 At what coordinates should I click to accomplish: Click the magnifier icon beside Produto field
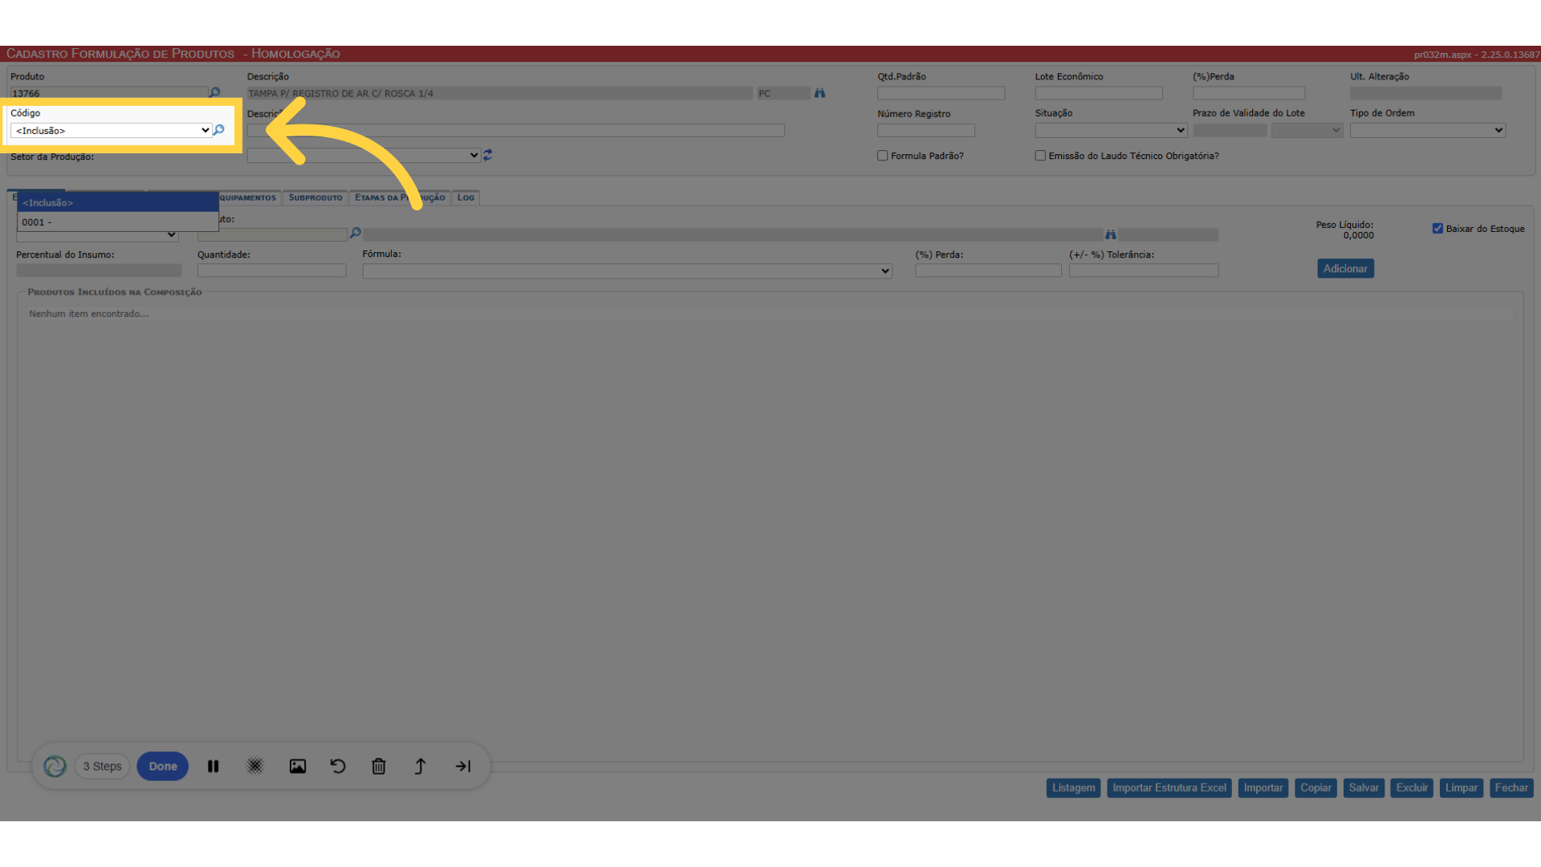tap(214, 92)
